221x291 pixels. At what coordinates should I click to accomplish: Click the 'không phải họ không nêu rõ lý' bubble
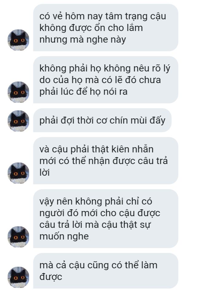point(106,80)
